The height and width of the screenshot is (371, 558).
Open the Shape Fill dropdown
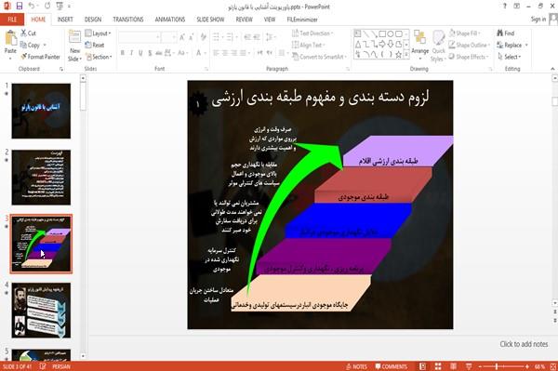click(465, 33)
